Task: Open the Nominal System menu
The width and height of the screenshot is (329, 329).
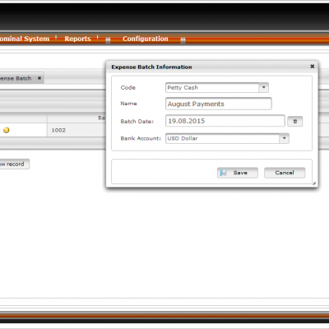Action: 24,39
